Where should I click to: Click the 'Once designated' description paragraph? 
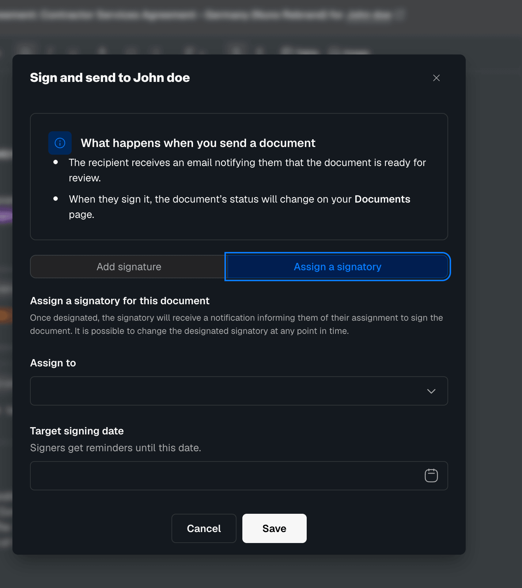click(237, 324)
